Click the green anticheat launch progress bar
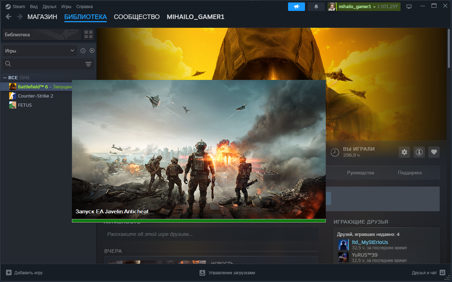The width and height of the screenshot is (452, 282). click(199, 221)
